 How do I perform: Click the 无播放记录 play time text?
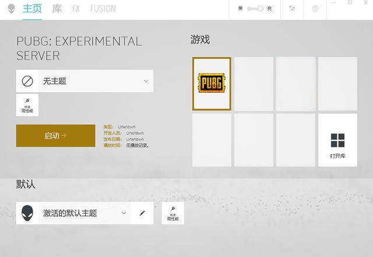pyautogui.click(x=137, y=145)
